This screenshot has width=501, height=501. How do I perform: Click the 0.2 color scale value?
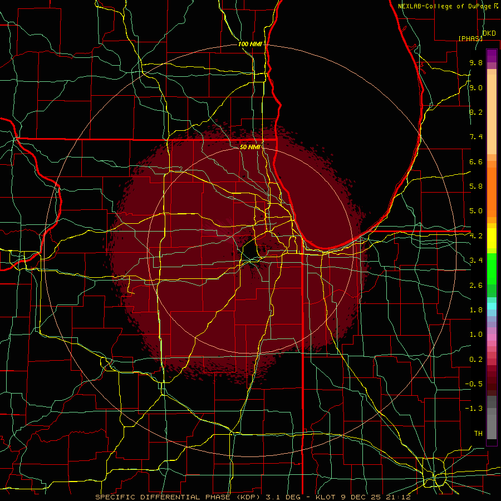point(476,360)
